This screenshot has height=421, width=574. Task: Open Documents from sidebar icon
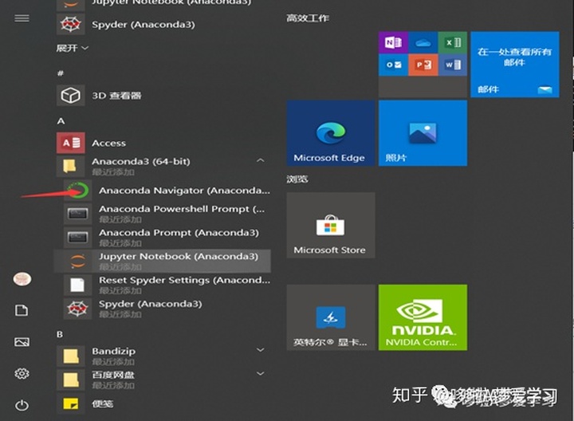pos(22,310)
